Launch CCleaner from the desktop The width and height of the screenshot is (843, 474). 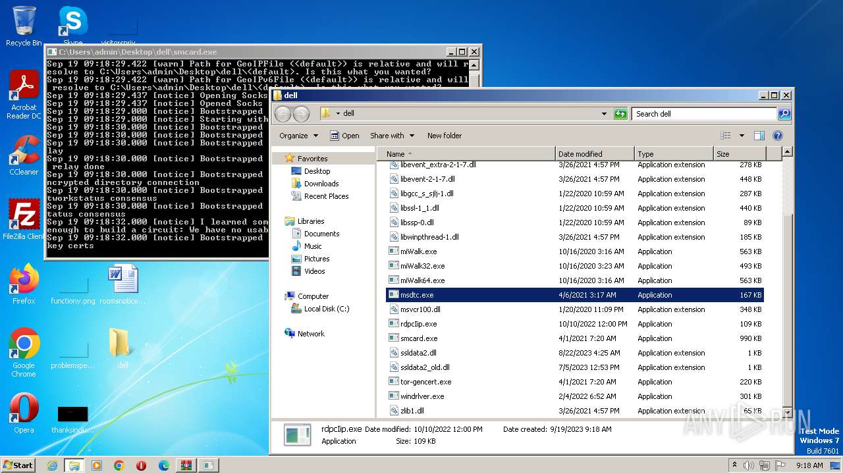tap(24, 155)
